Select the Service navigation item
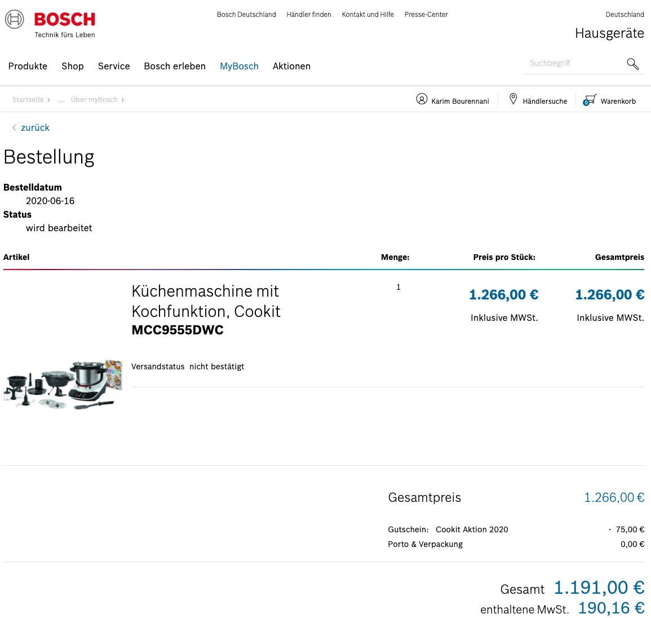651x618 pixels. [114, 66]
